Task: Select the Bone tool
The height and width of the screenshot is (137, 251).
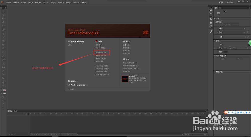Action: coord(3,60)
